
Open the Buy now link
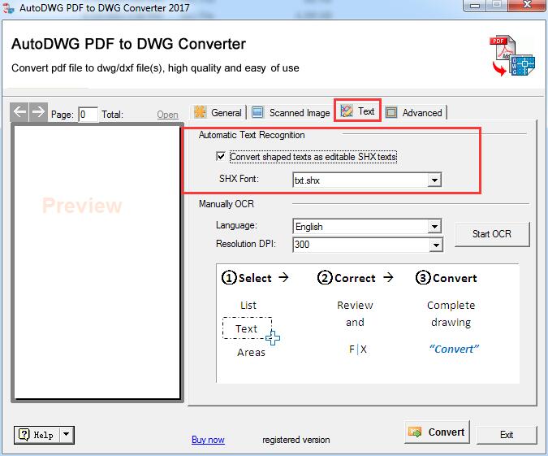click(x=208, y=440)
